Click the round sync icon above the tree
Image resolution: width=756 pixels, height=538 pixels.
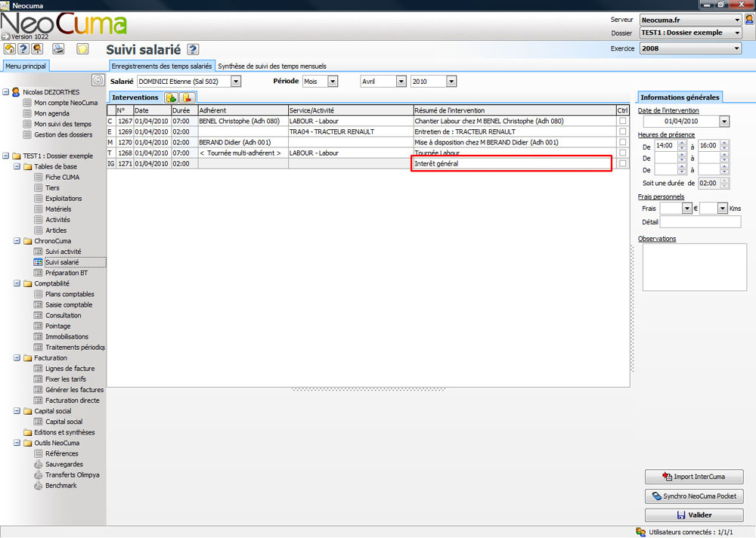[x=98, y=80]
